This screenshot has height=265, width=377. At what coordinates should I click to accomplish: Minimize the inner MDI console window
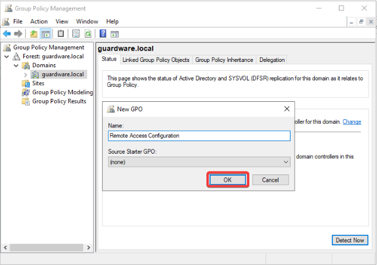click(x=351, y=22)
